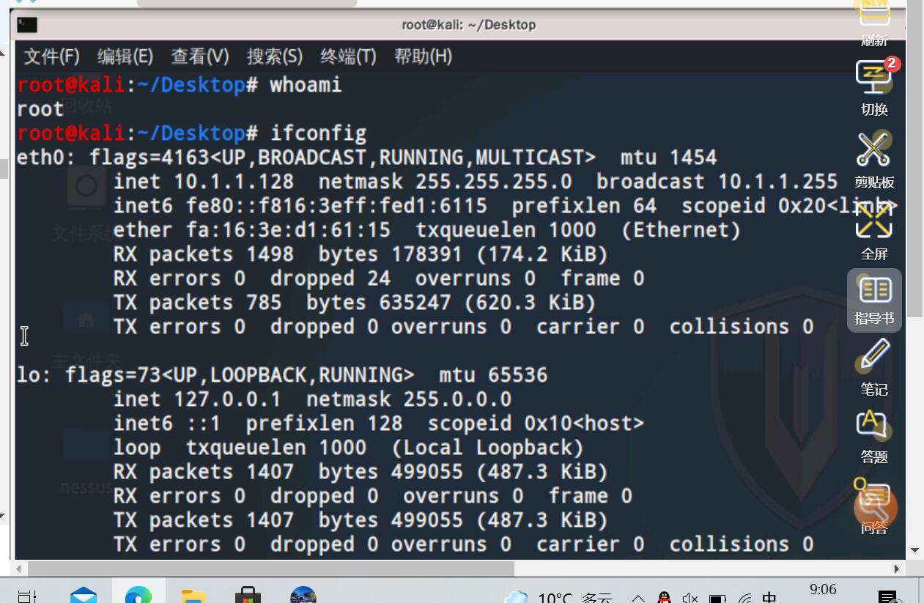Click the vertical scrollbar down arrow
This screenshot has width=924, height=603.
[914, 550]
